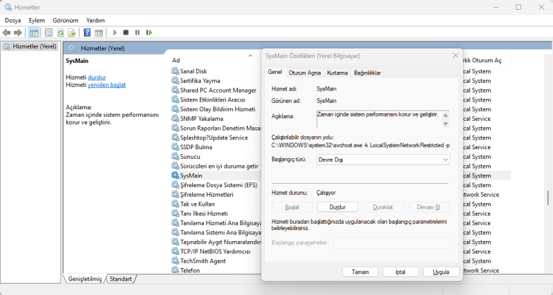Screen dimensions: 553x295
Task: Click the Hizmeti yeniden başlat link
Action: pos(106,85)
